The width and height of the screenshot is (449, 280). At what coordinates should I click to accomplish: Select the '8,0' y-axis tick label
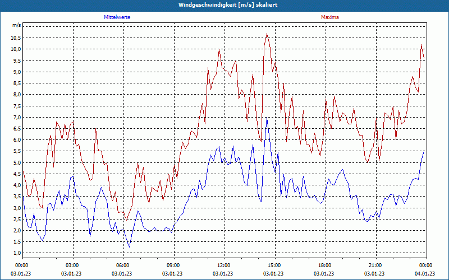17,95
